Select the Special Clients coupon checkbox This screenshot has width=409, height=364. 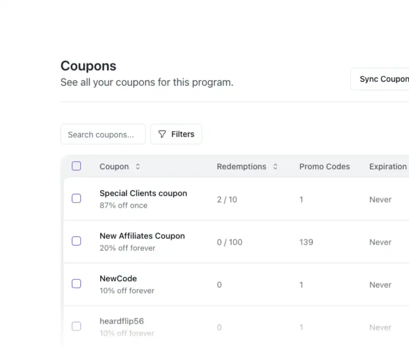point(76,199)
